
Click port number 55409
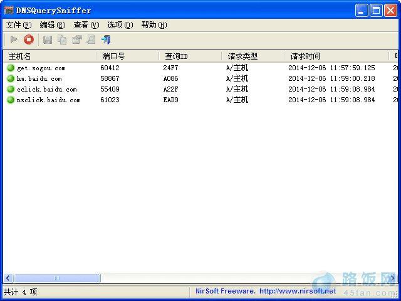click(110, 89)
